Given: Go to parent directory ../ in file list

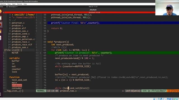Looking at the screenshot, I should tap(14, 20).
